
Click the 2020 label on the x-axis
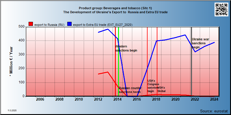pos(176,99)
